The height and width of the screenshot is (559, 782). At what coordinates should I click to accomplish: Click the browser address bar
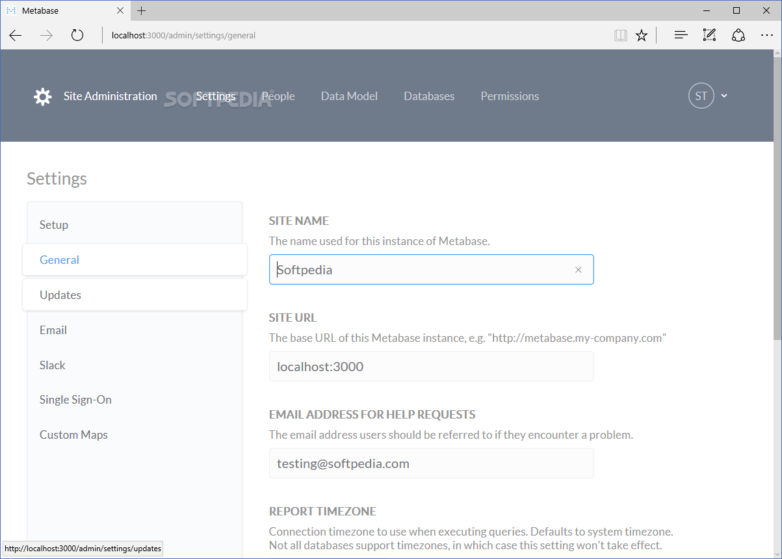(358, 35)
